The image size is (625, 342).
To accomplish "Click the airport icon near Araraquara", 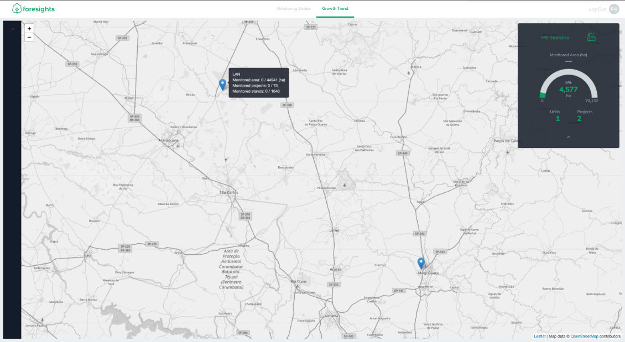I will click(x=178, y=146).
